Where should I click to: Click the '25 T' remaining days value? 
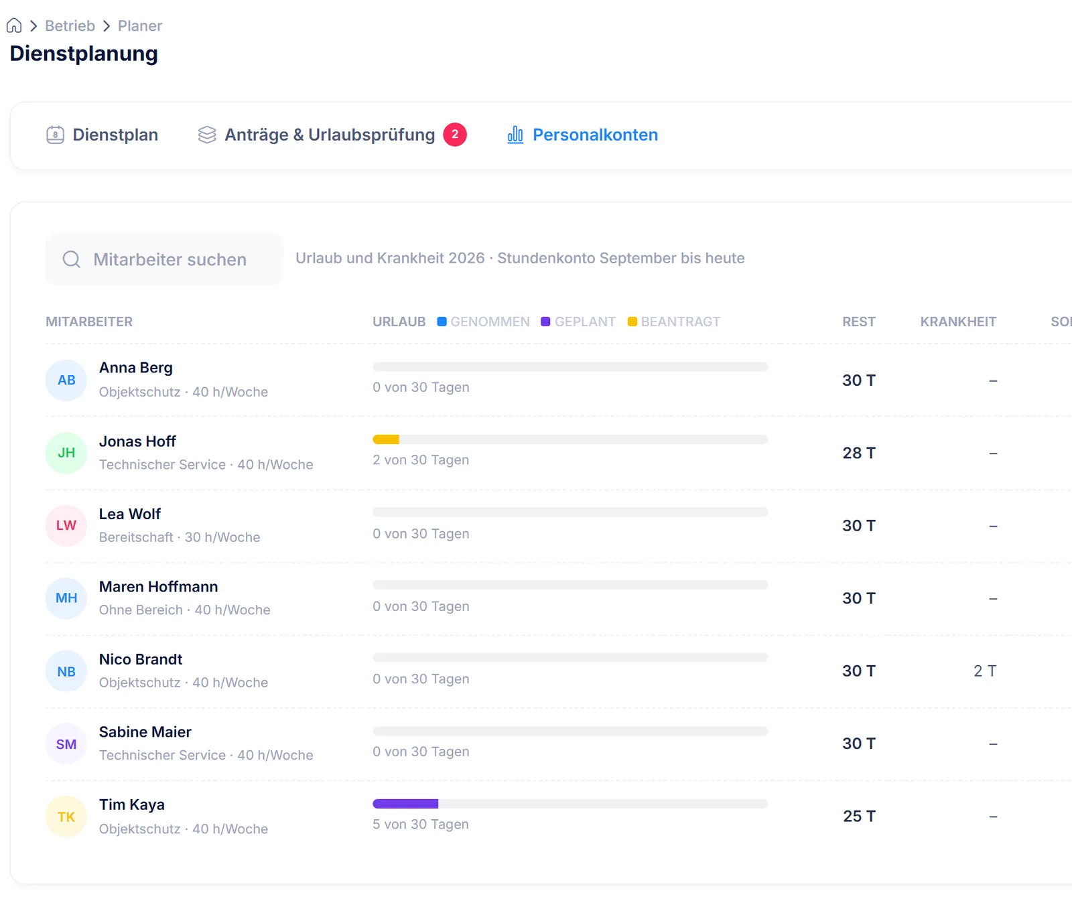859,817
